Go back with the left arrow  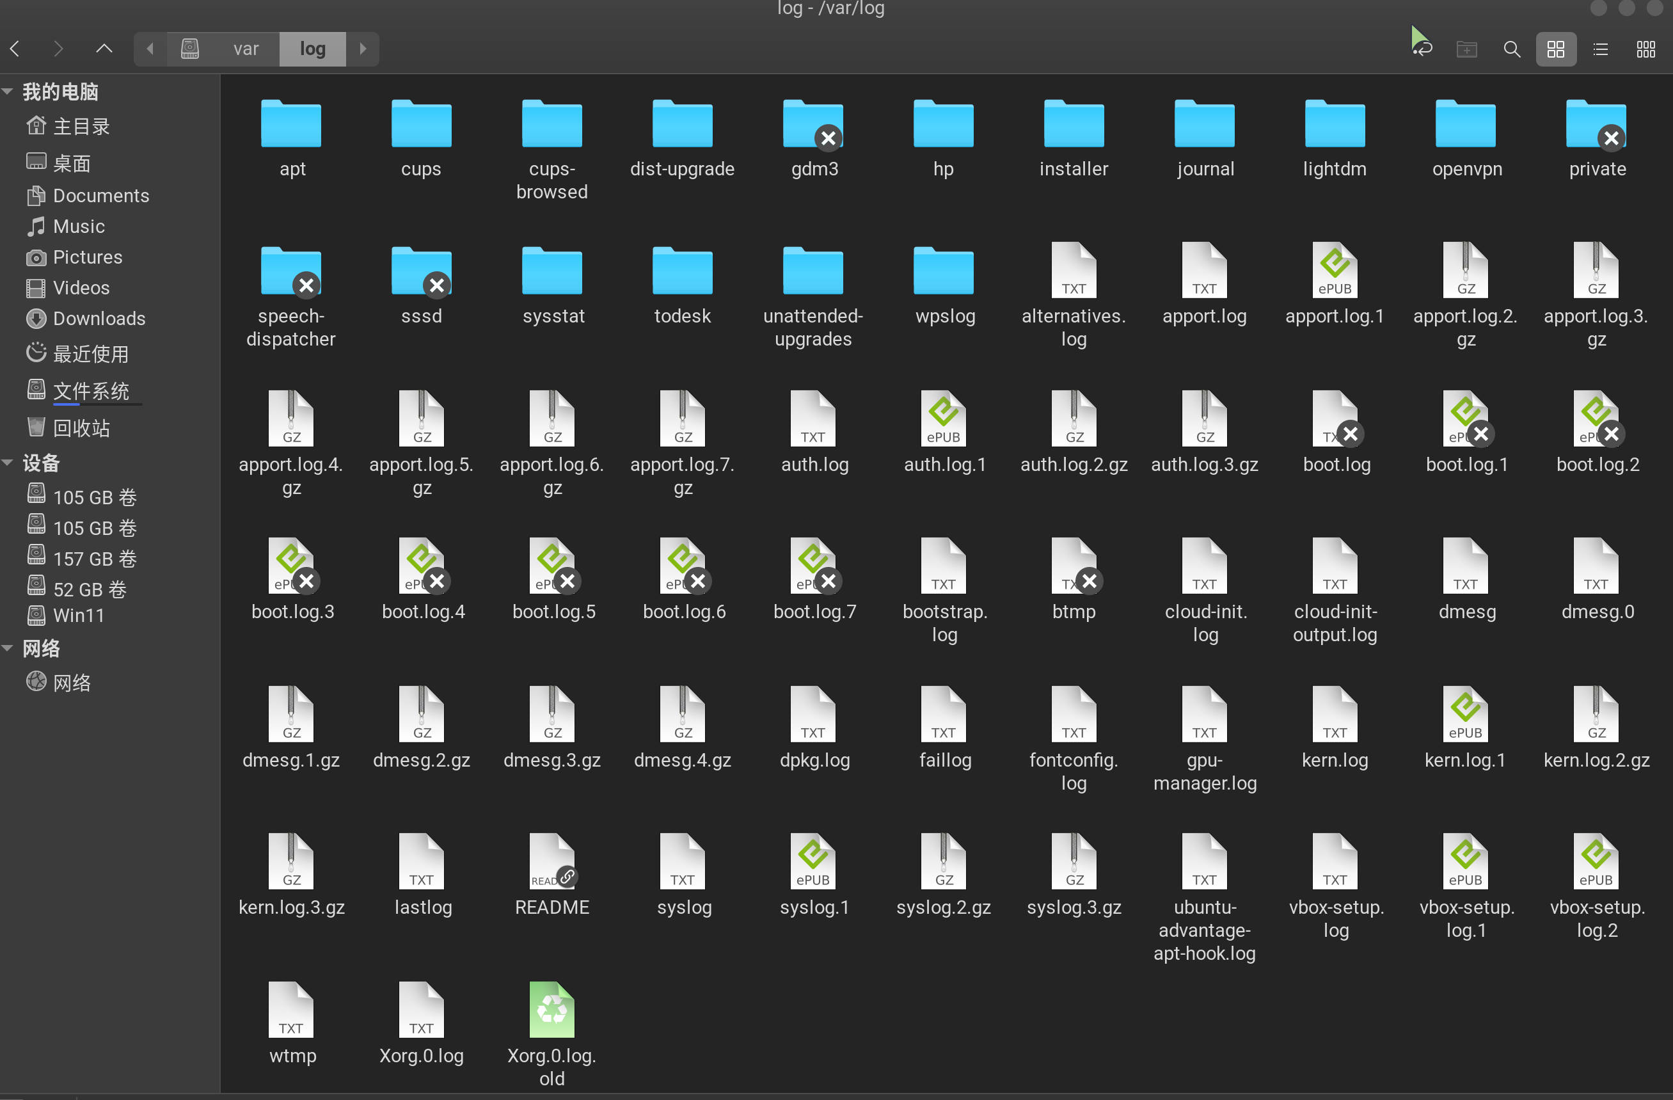click(15, 49)
